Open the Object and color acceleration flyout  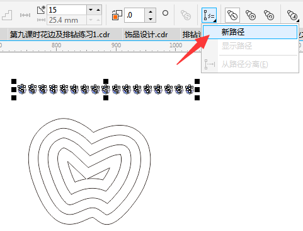293,15
